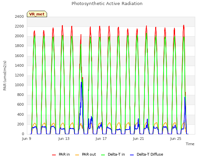The height and width of the screenshot is (161, 215).
Task: Click the green Delta-T in legend swatch
Action: (103, 155)
